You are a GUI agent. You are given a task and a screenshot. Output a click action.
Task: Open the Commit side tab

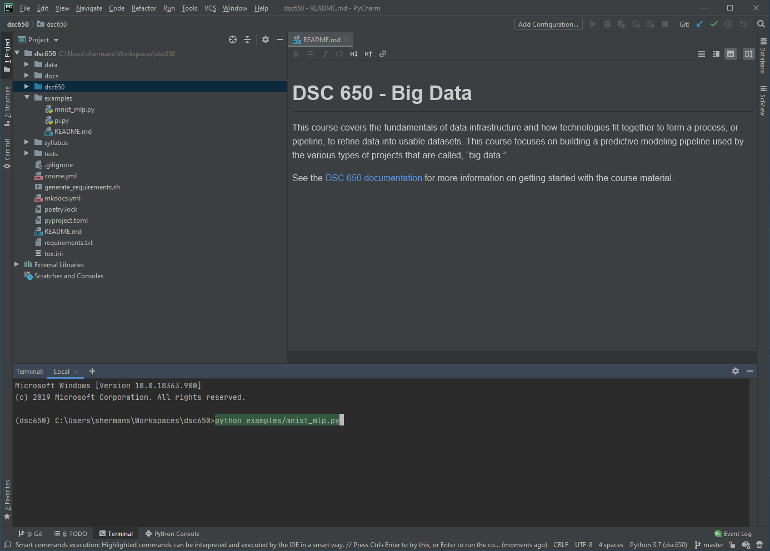(x=7, y=153)
